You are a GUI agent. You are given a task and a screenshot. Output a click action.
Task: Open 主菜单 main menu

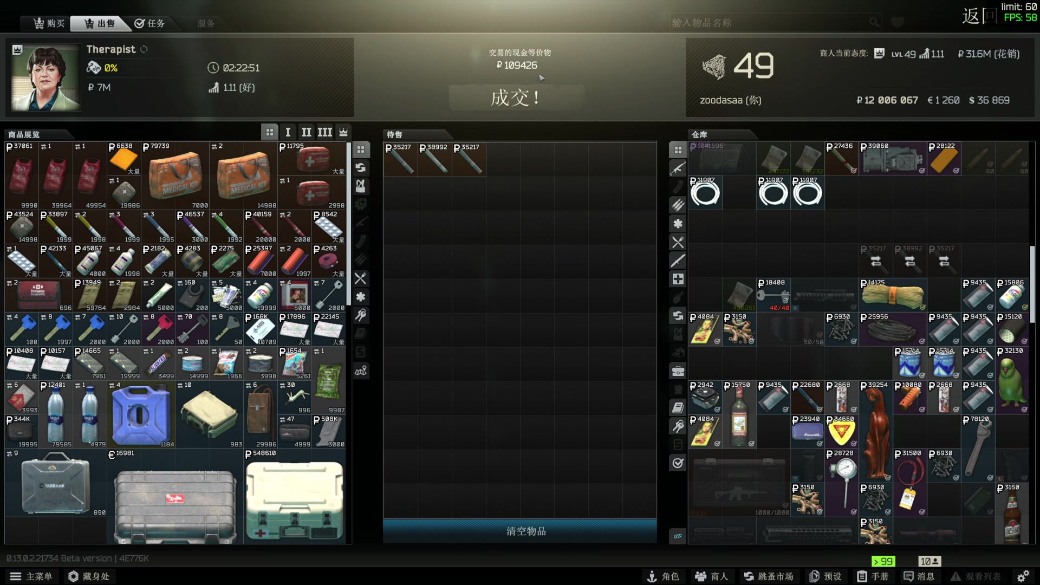coord(31,576)
